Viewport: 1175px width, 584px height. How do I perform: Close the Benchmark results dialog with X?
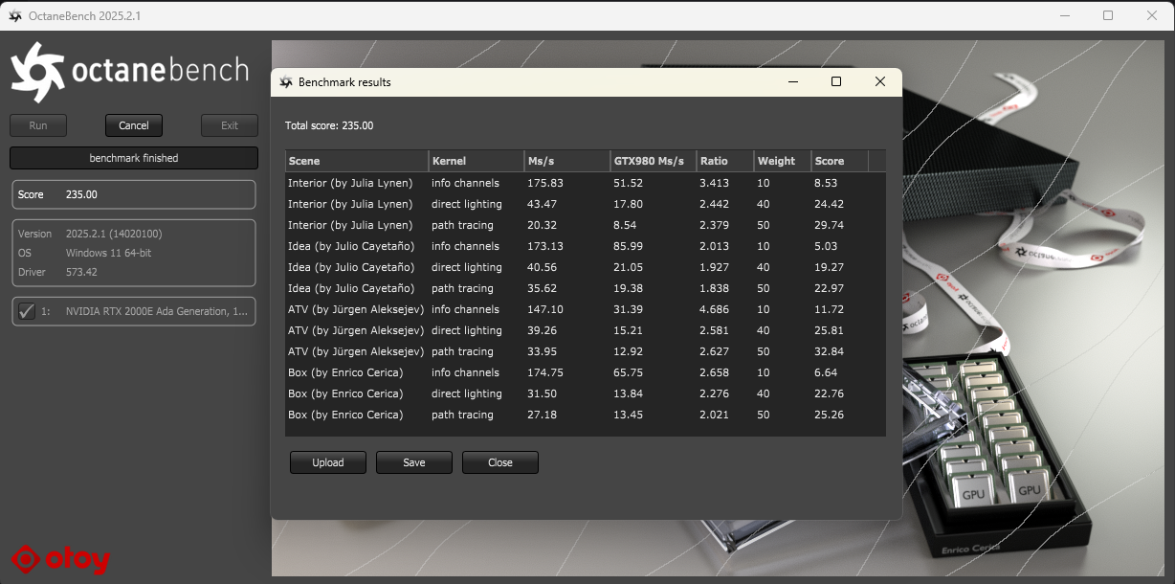tap(880, 82)
